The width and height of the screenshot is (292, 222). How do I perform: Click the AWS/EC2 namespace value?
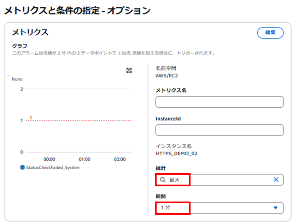pyautogui.click(x=167, y=76)
